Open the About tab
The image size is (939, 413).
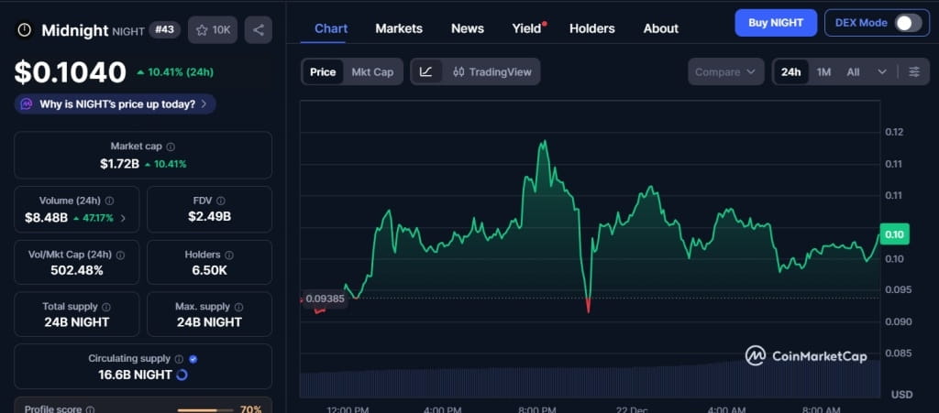661,28
